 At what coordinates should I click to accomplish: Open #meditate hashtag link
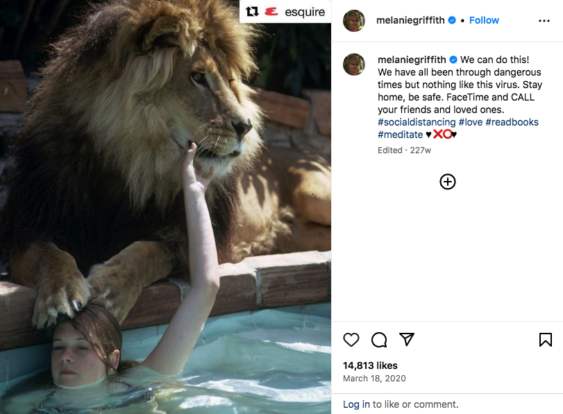pos(400,135)
